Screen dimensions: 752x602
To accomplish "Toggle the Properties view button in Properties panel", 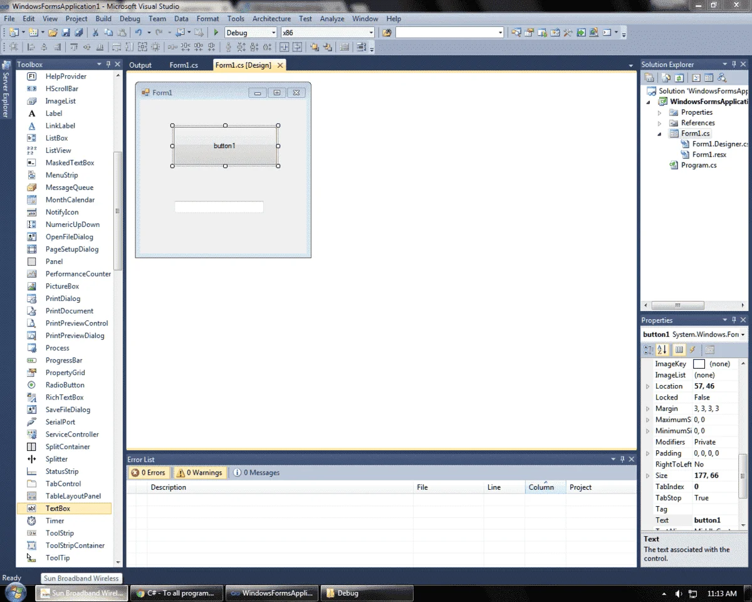I will coord(679,350).
